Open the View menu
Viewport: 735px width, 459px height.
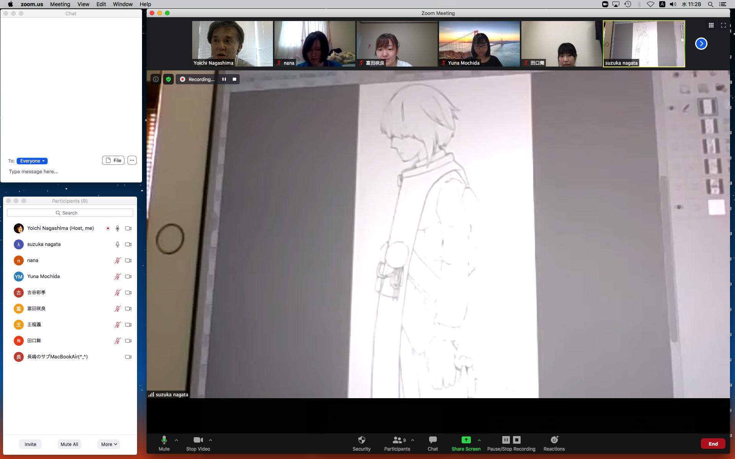pyautogui.click(x=83, y=4)
